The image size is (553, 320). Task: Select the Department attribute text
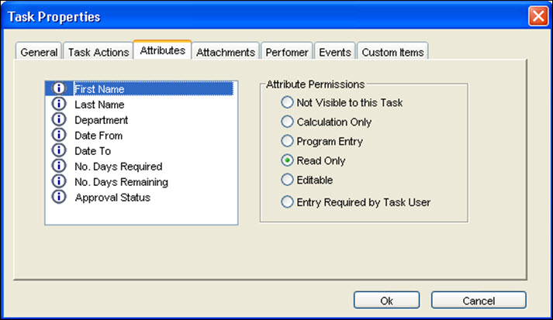[x=102, y=120]
